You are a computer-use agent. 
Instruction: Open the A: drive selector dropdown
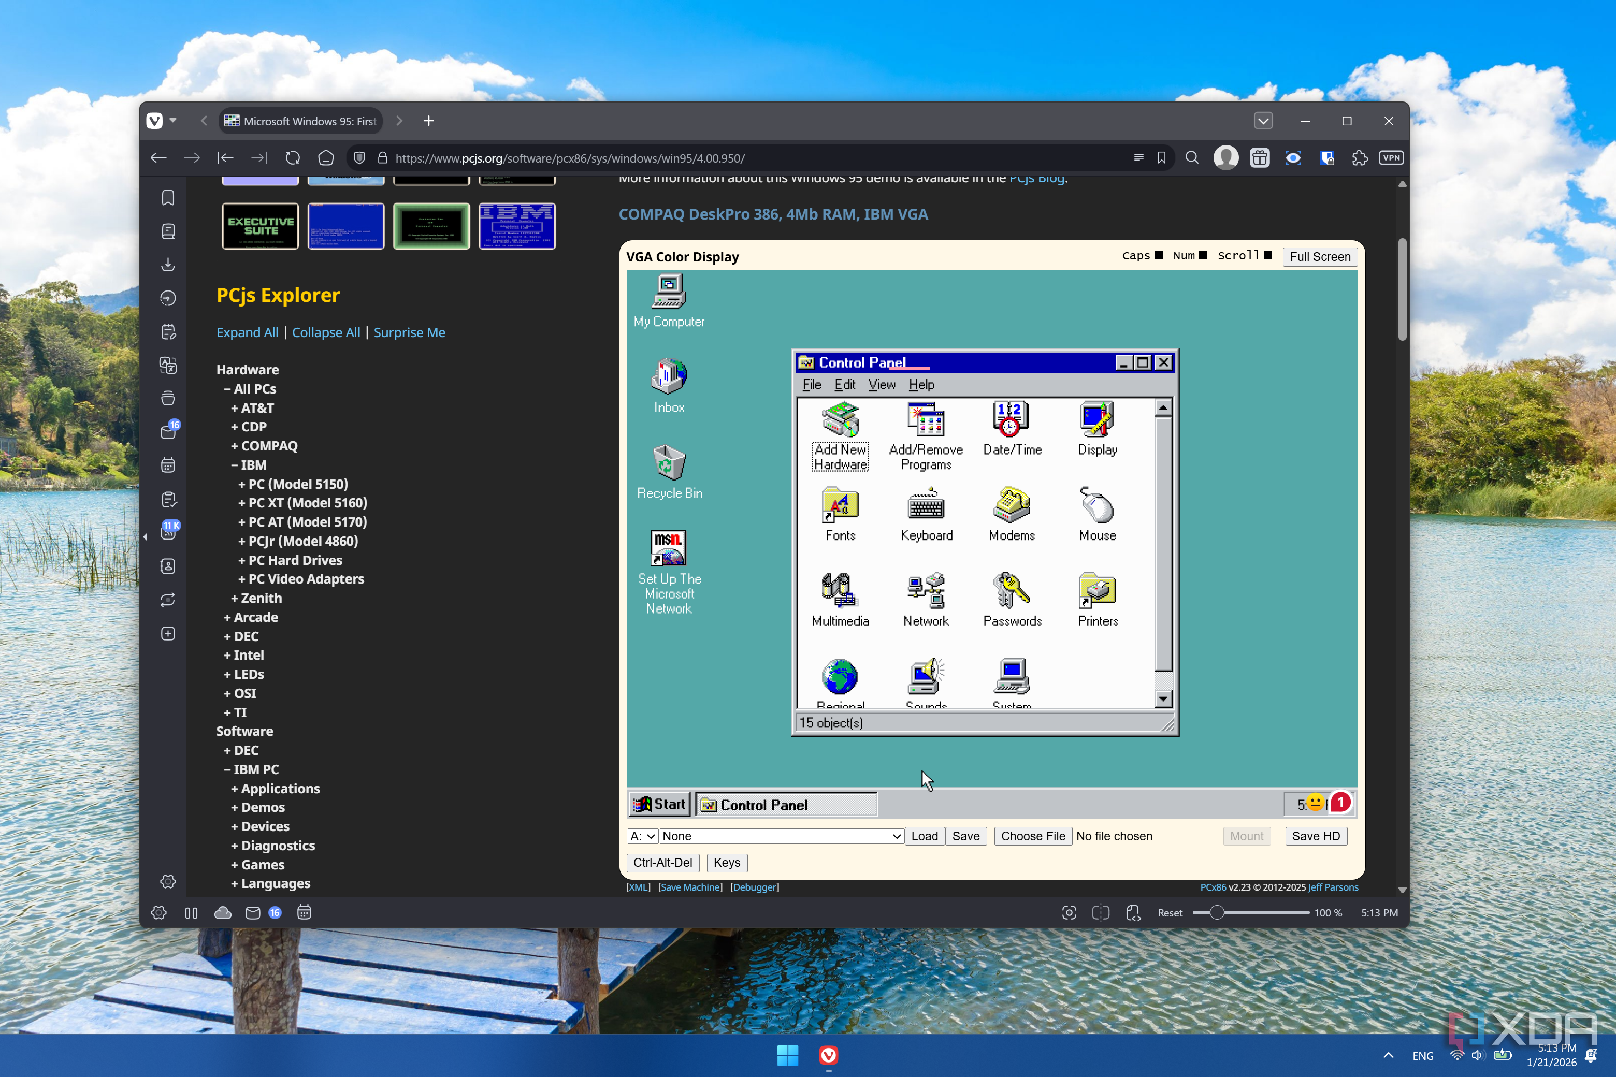click(642, 836)
